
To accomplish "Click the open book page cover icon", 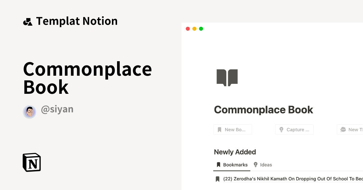I will point(227,77).
